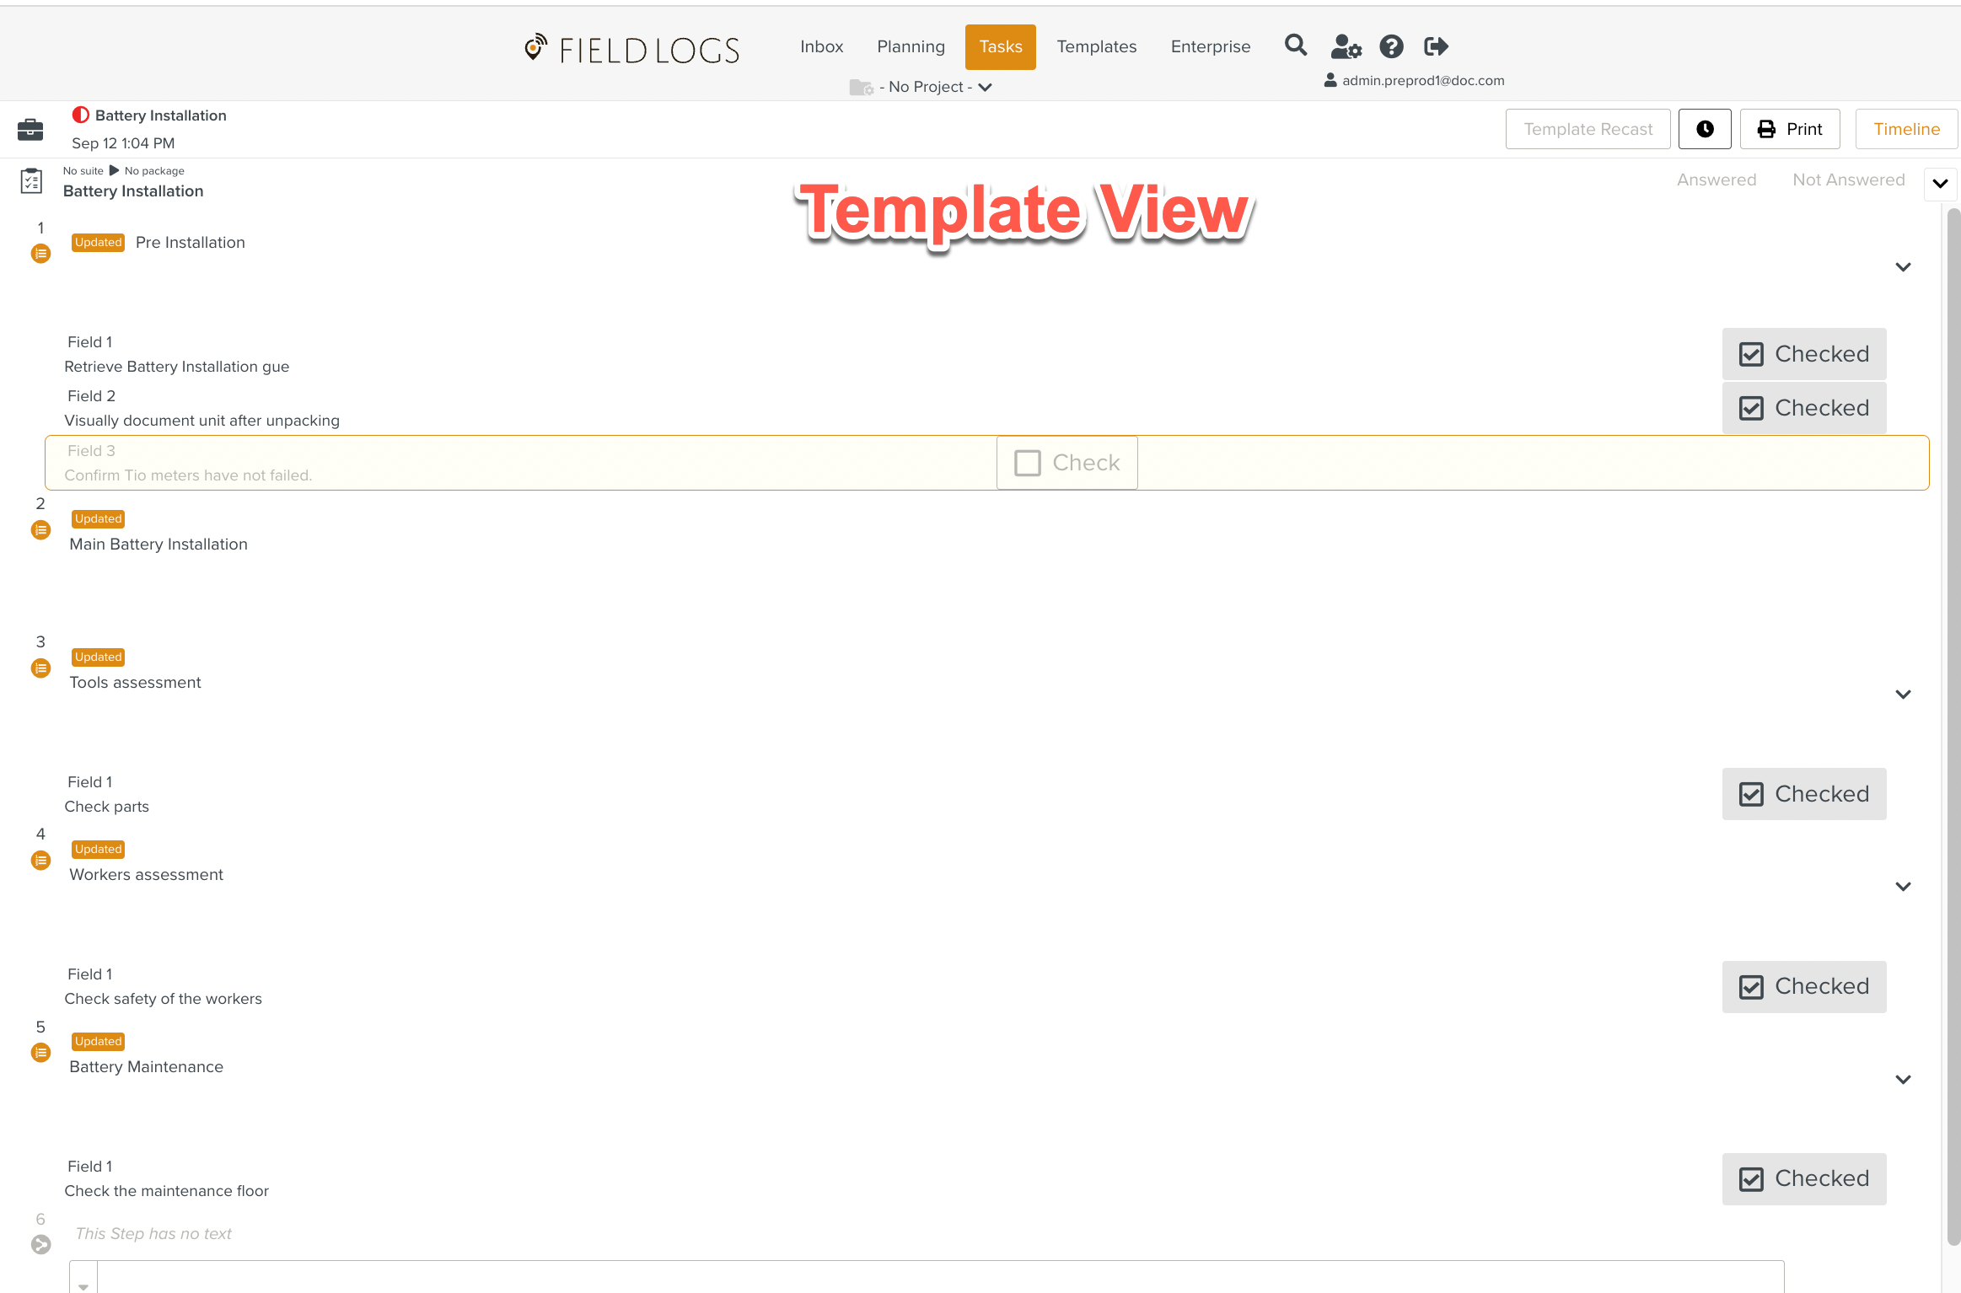Click step 2 orange list icon
1961x1293 pixels.
click(40, 529)
